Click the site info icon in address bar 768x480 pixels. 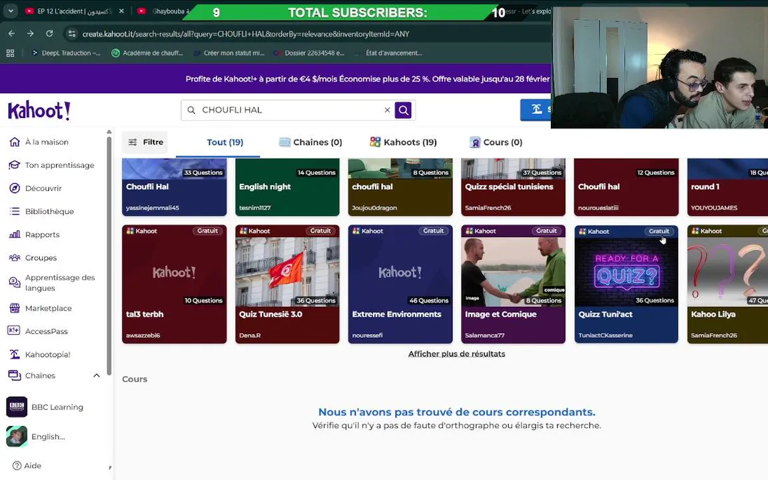pos(72,33)
